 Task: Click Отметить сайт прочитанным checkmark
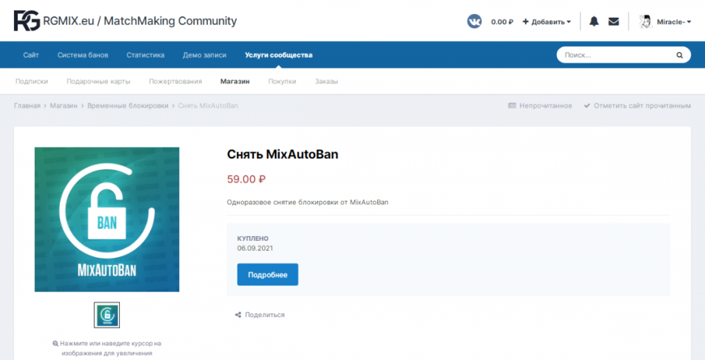(587, 106)
